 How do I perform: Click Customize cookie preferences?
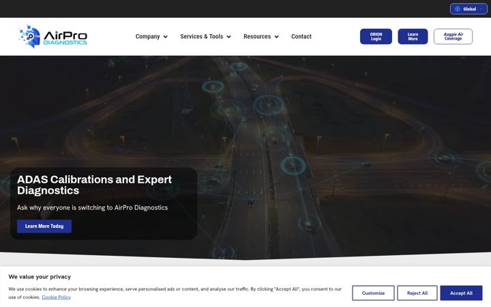(373, 293)
